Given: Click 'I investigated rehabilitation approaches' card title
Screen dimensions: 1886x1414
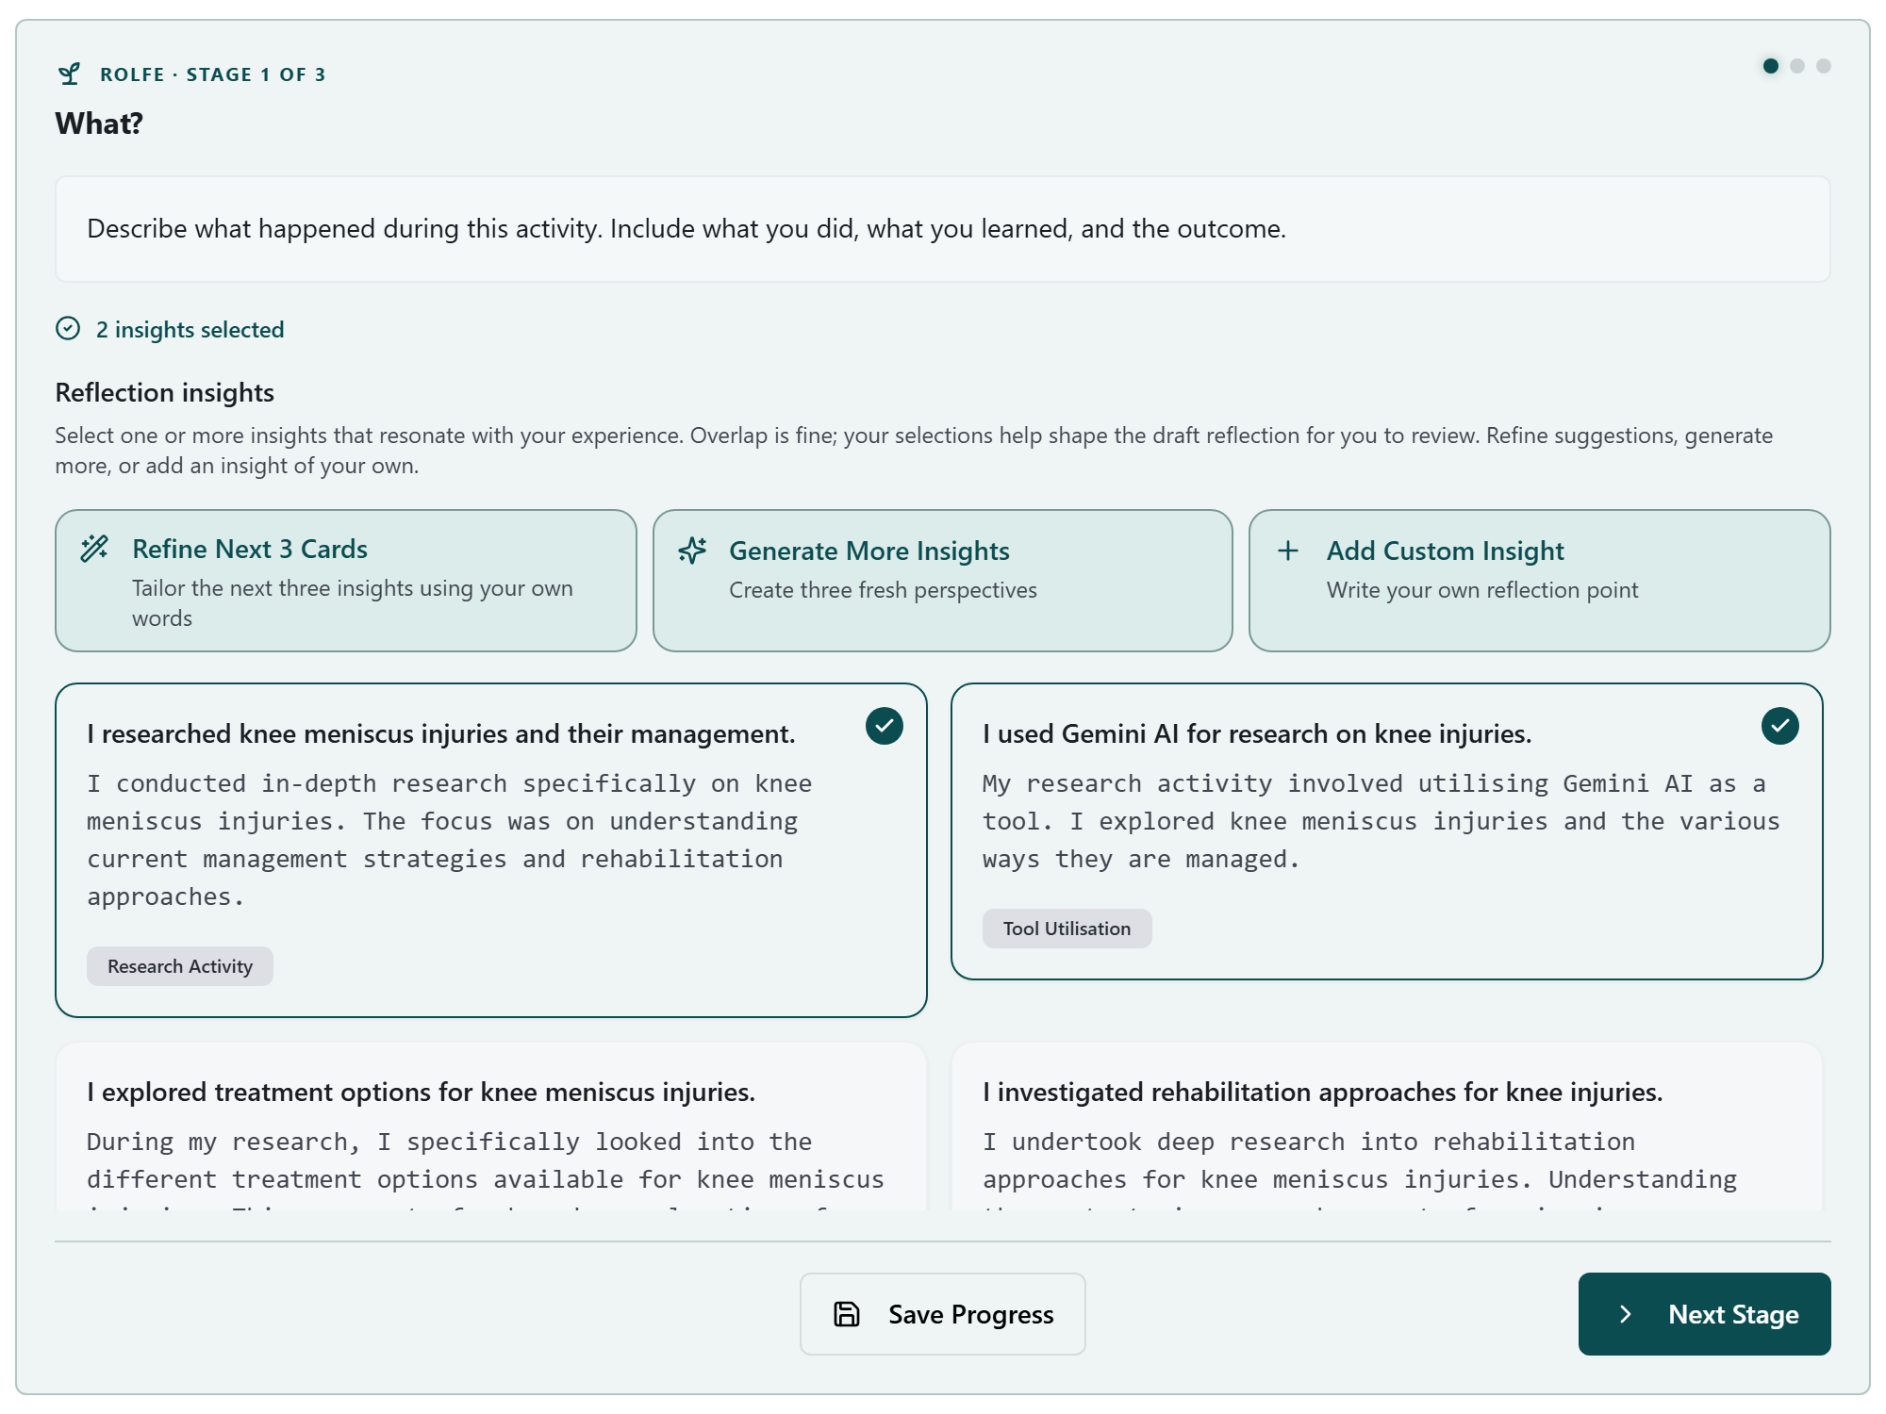Looking at the screenshot, I should (x=1323, y=1092).
